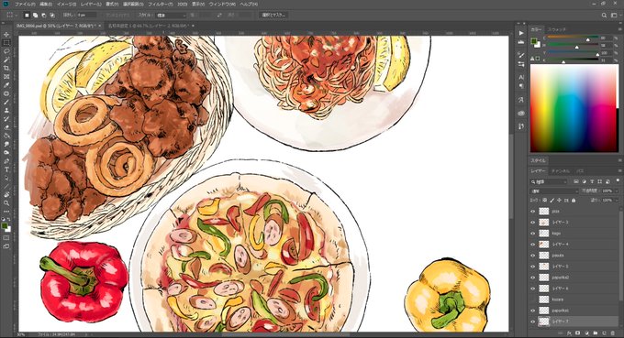Open the フィルター menu
This screenshot has width=624, height=338.
pos(161,4)
